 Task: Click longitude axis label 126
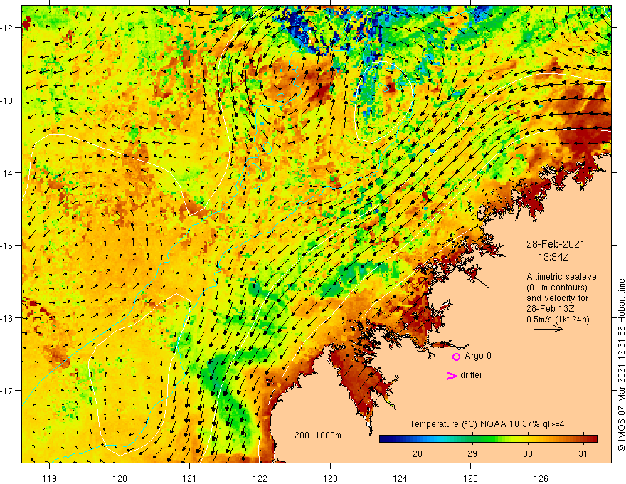541,478
